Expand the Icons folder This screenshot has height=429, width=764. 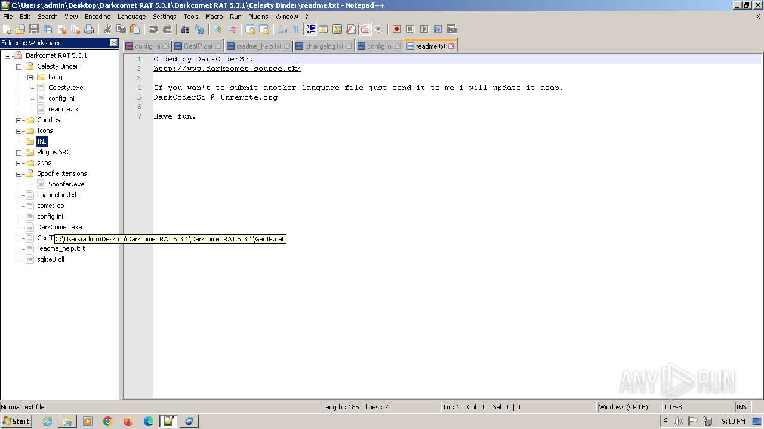pos(19,130)
